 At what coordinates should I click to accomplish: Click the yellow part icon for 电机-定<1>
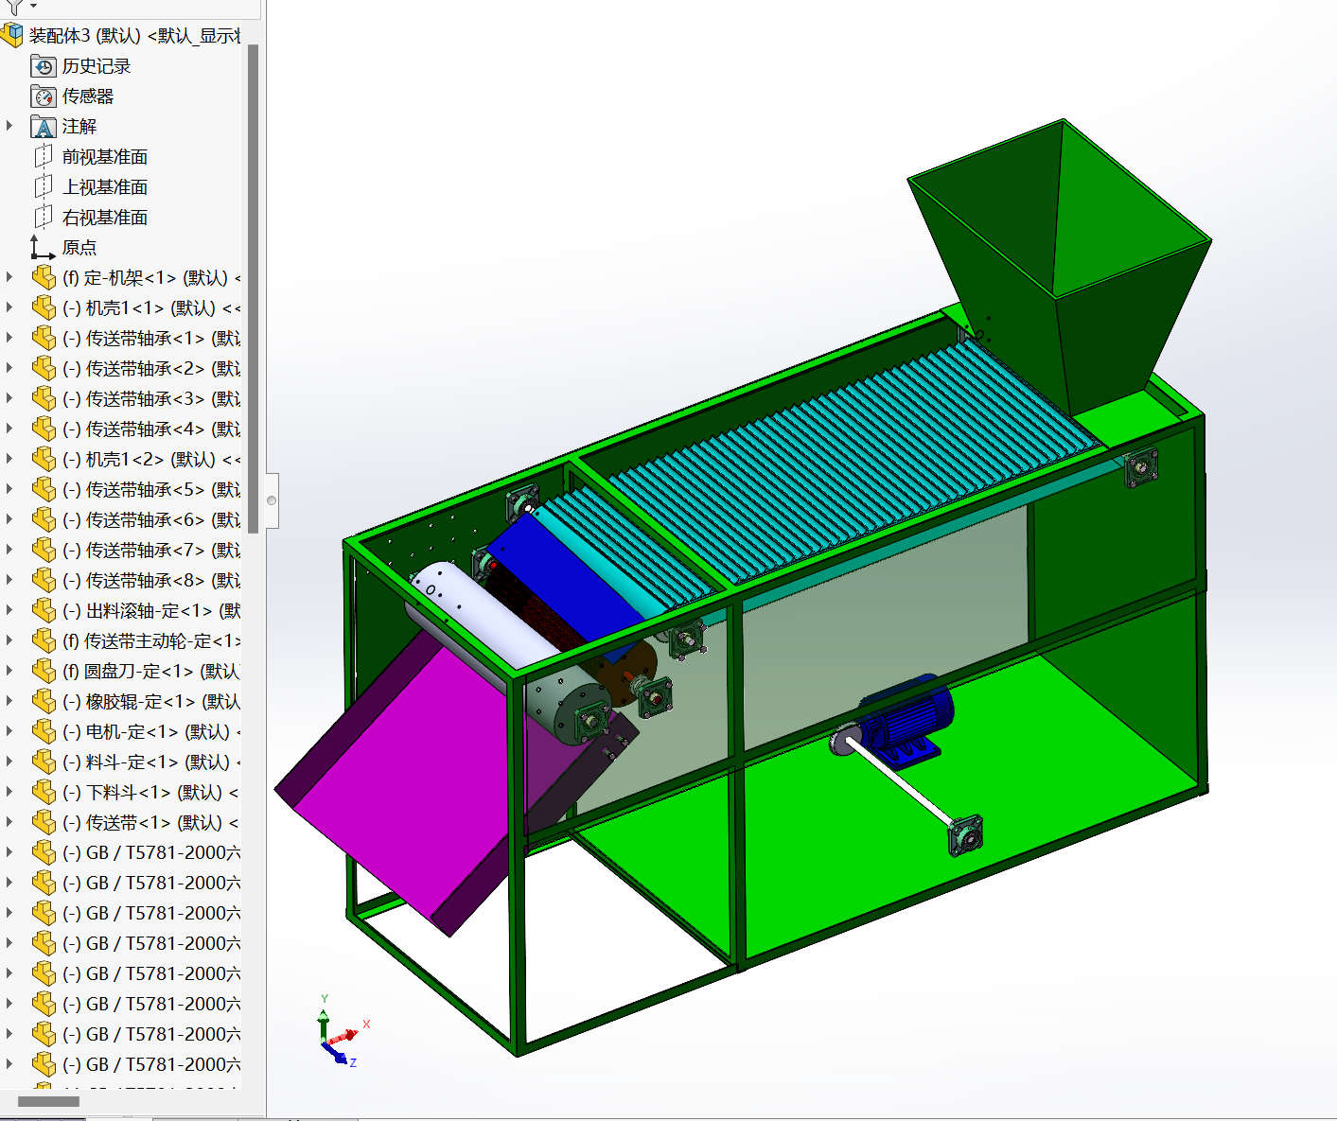pyautogui.click(x=44, y=732)
